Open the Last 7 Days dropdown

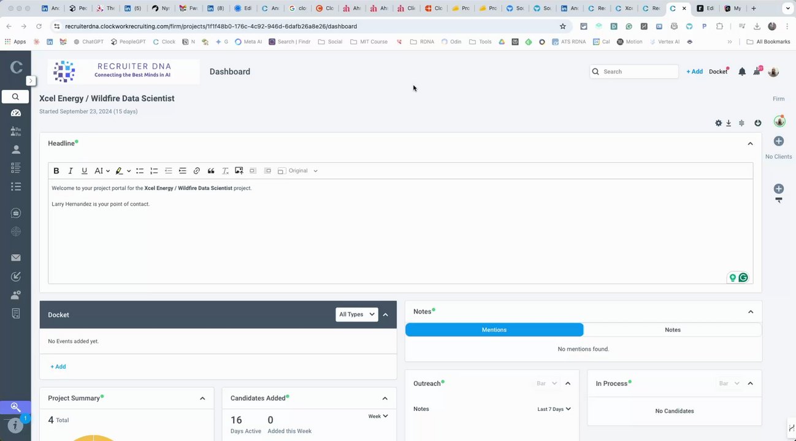554,409
